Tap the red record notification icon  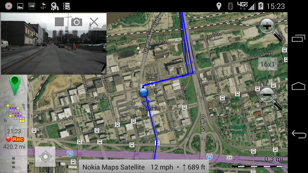[9, 6]
